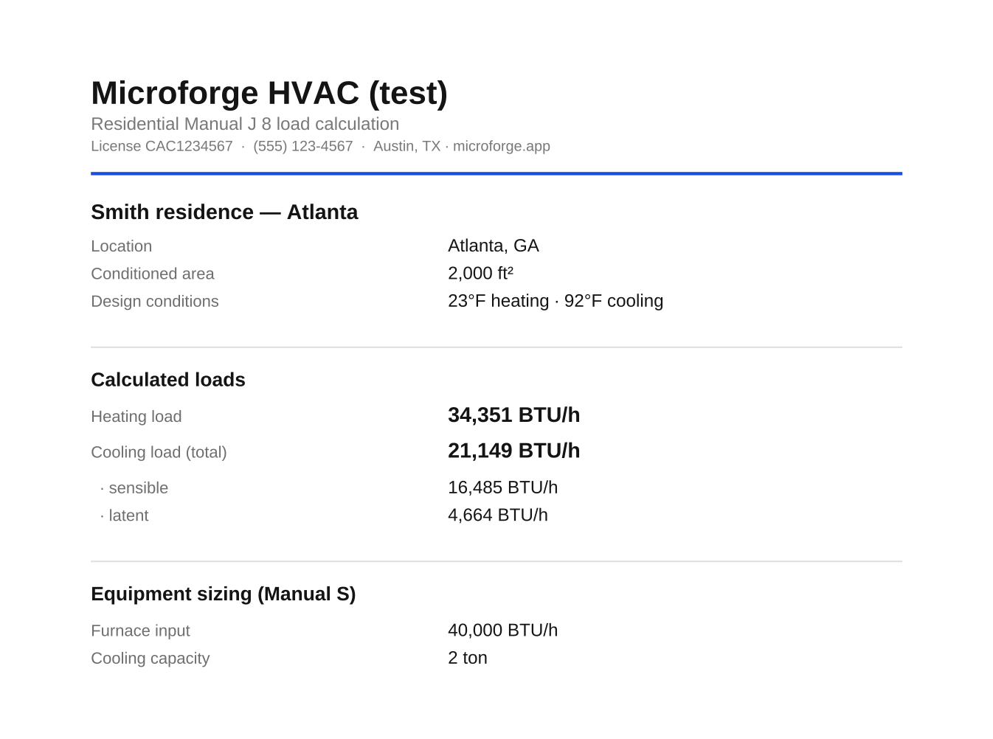Screen dimensions: 993x739
Task: Click the Furnace input label
Action: 140,631
